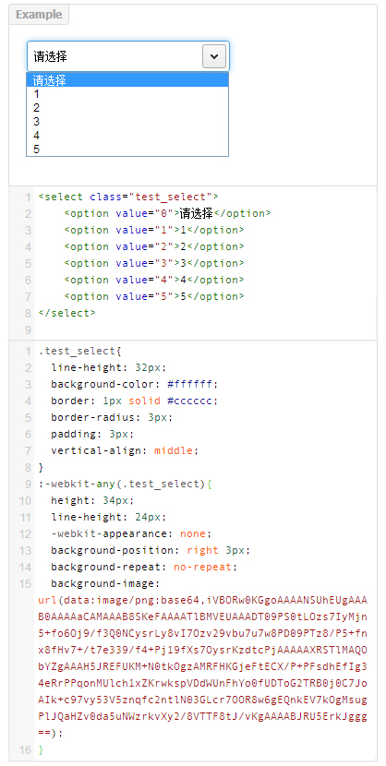
Task: Select the highlighted 请选择 option in list
Action: tap(127, 79)
